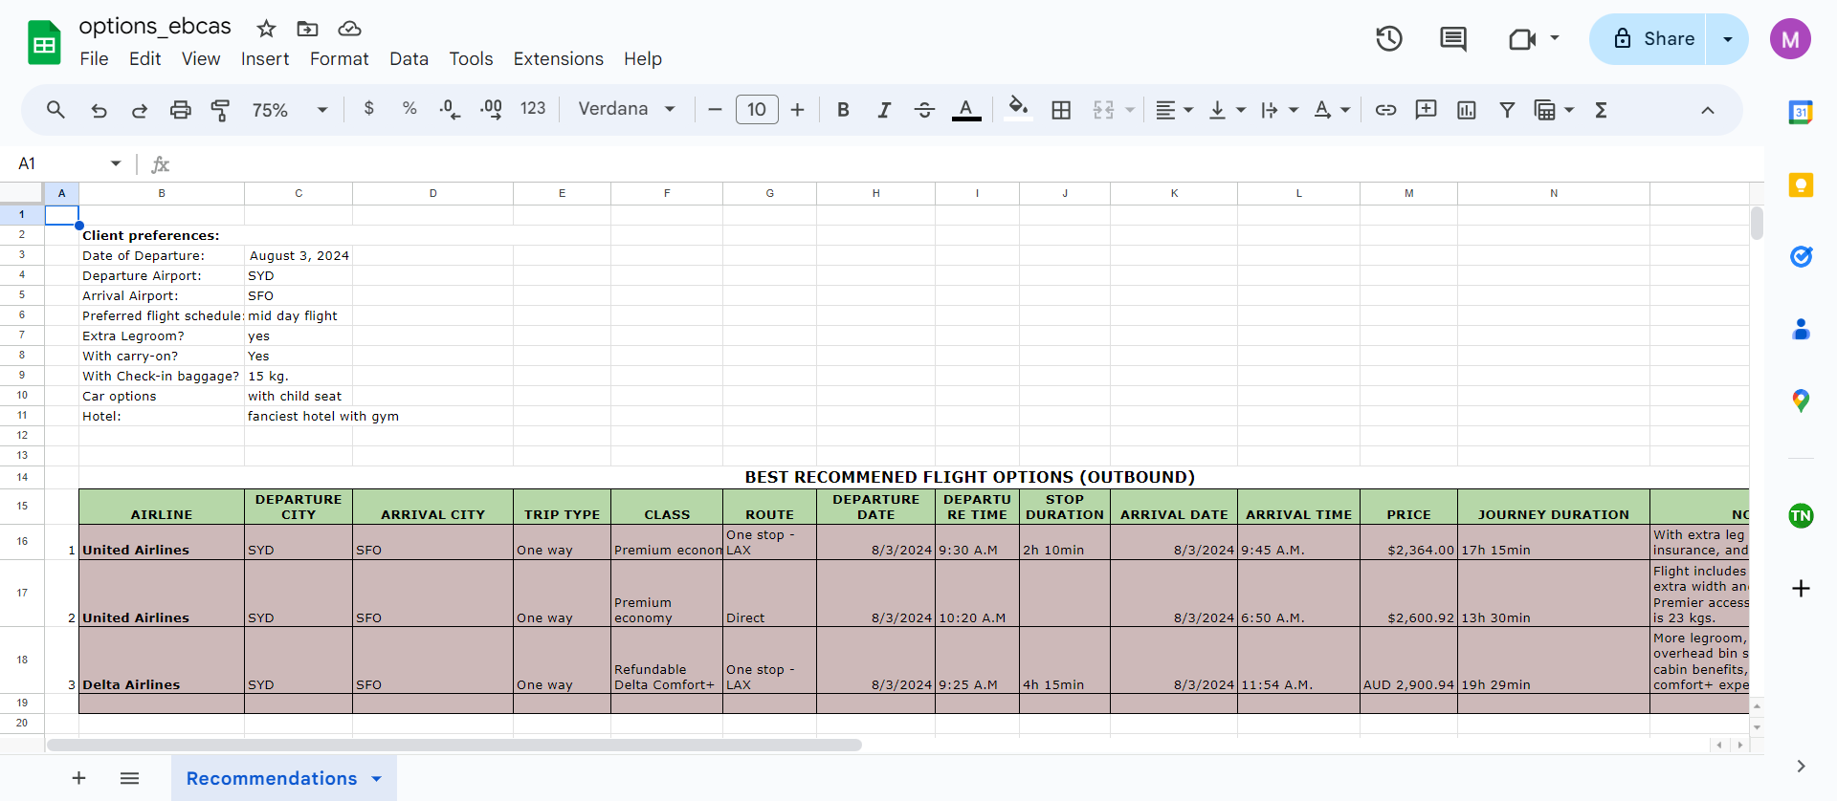
Task: Open Google Maps side panel icon
Action: [x=1801, y=400]
